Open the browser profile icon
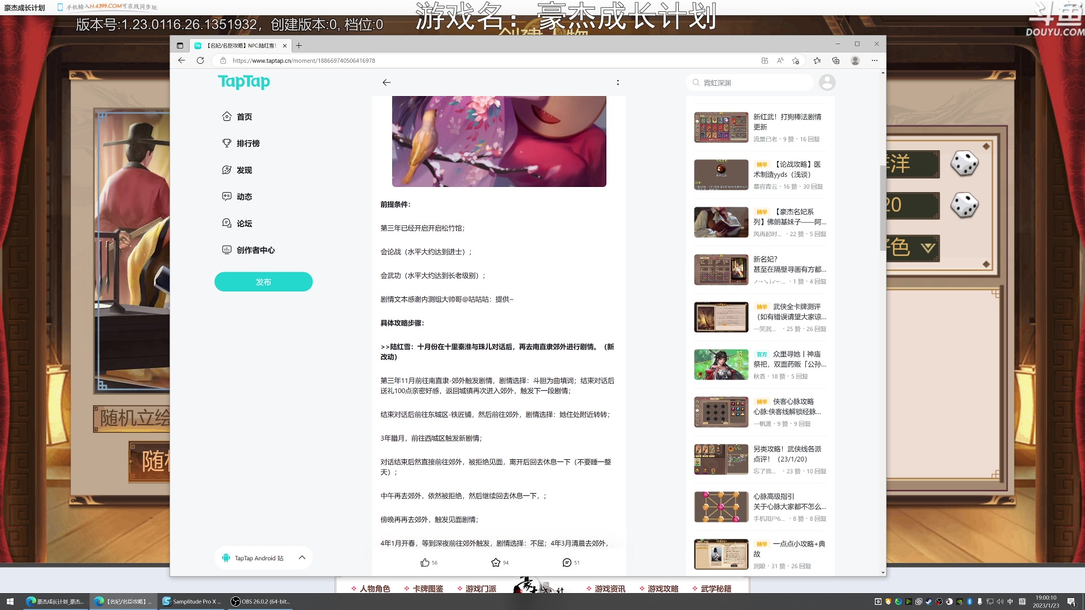1085x610 pixels. click(x=855, y=60)
